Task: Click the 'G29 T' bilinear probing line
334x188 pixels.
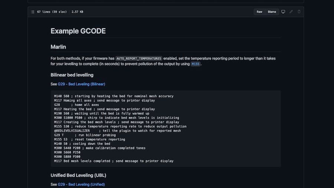Action: 85,135
